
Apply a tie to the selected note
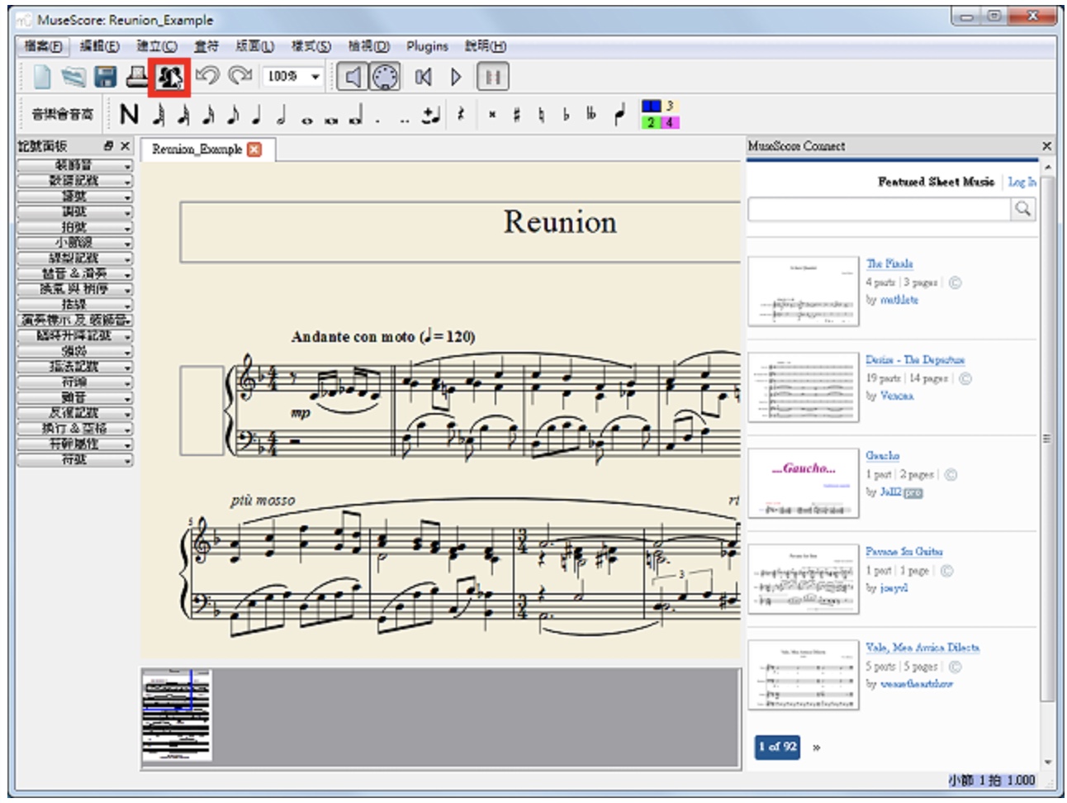pyautogui.click(x=430, y=115)
